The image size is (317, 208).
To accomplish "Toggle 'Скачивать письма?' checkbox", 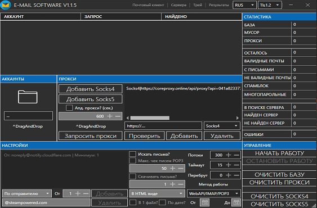I will point(132,177).
